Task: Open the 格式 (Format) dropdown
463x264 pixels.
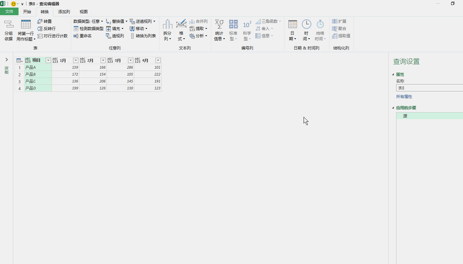Action: pos(181,30)
